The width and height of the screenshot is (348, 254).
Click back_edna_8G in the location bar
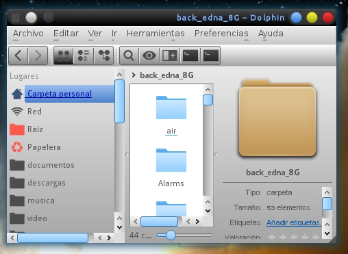pyautogui.click(x=166, y=75)
